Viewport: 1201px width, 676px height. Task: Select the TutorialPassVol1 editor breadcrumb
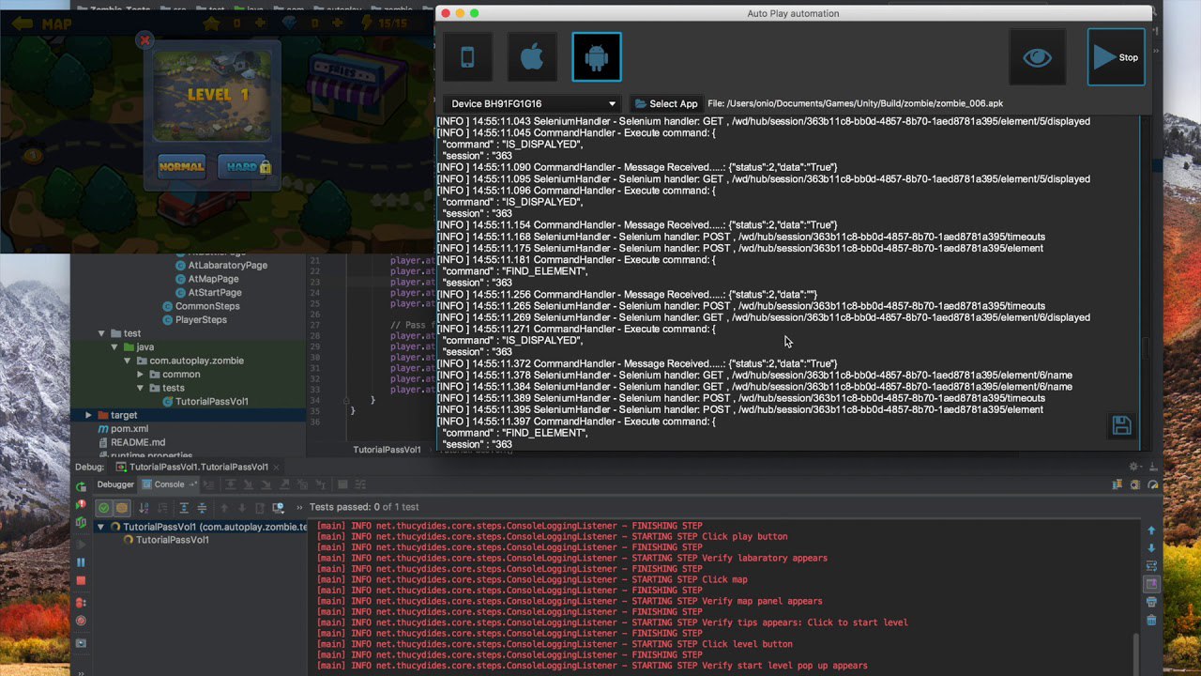[387, 450]
